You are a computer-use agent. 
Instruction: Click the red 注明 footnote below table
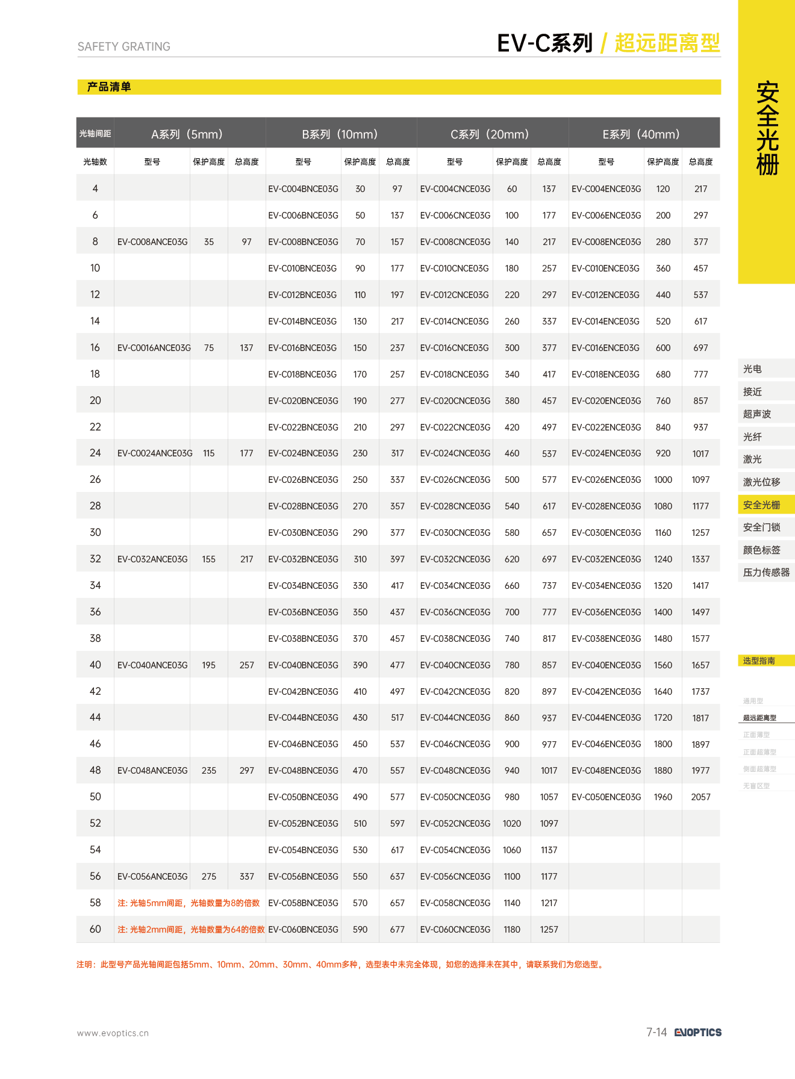[x=340, y=965]
